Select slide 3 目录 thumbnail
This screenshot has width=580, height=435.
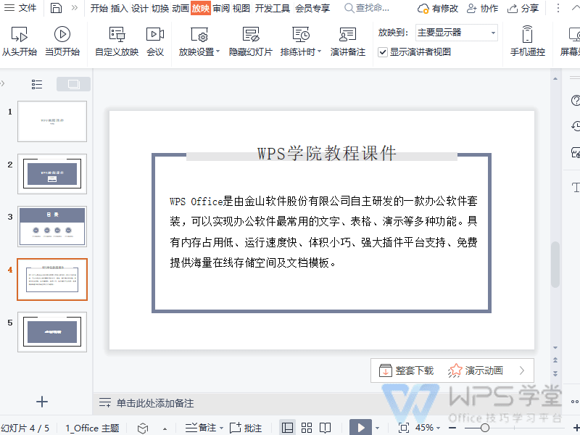[x=52, y=226]
